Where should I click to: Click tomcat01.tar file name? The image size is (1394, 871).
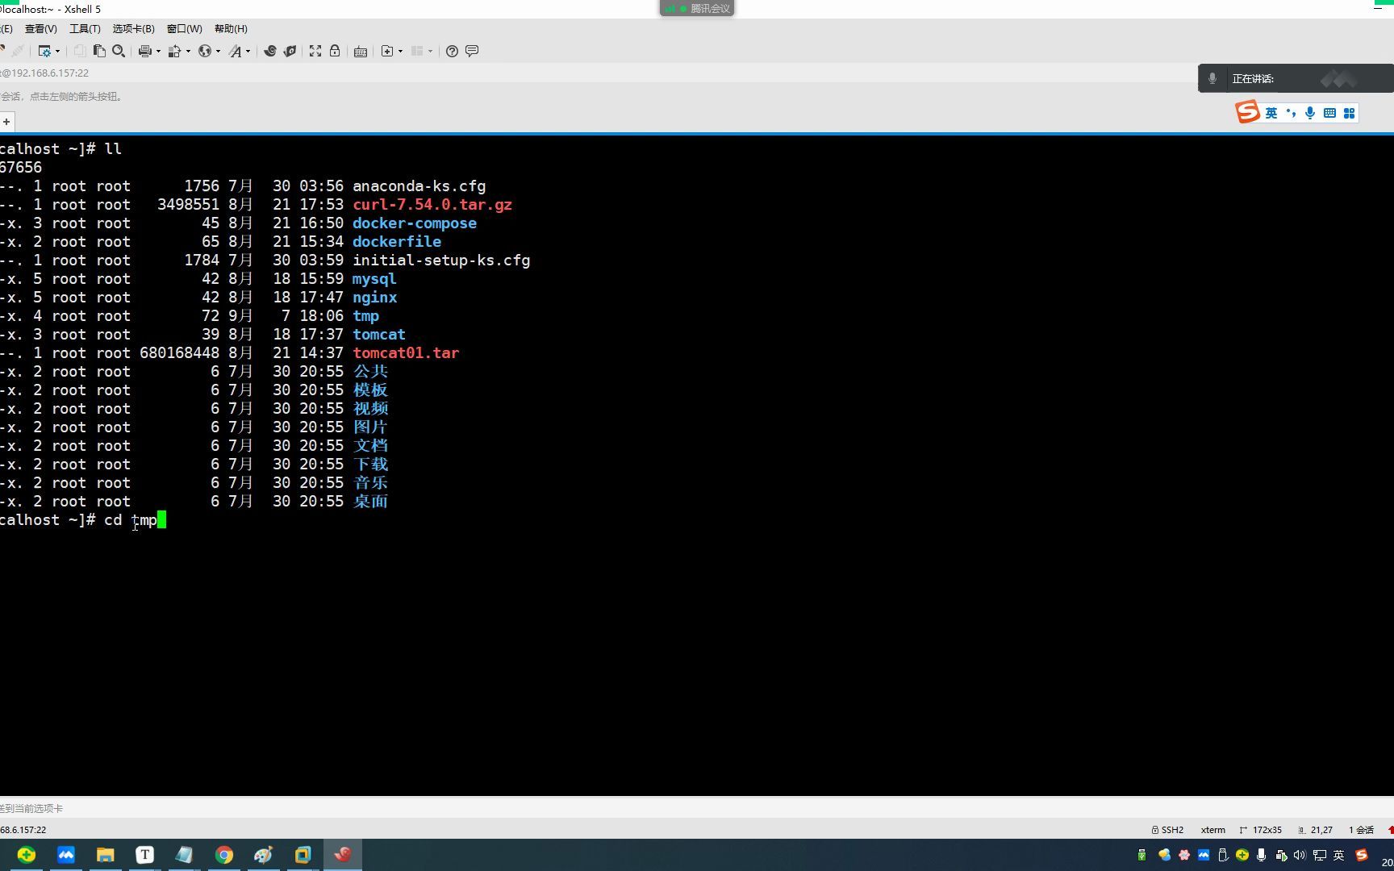pos(406,353)
